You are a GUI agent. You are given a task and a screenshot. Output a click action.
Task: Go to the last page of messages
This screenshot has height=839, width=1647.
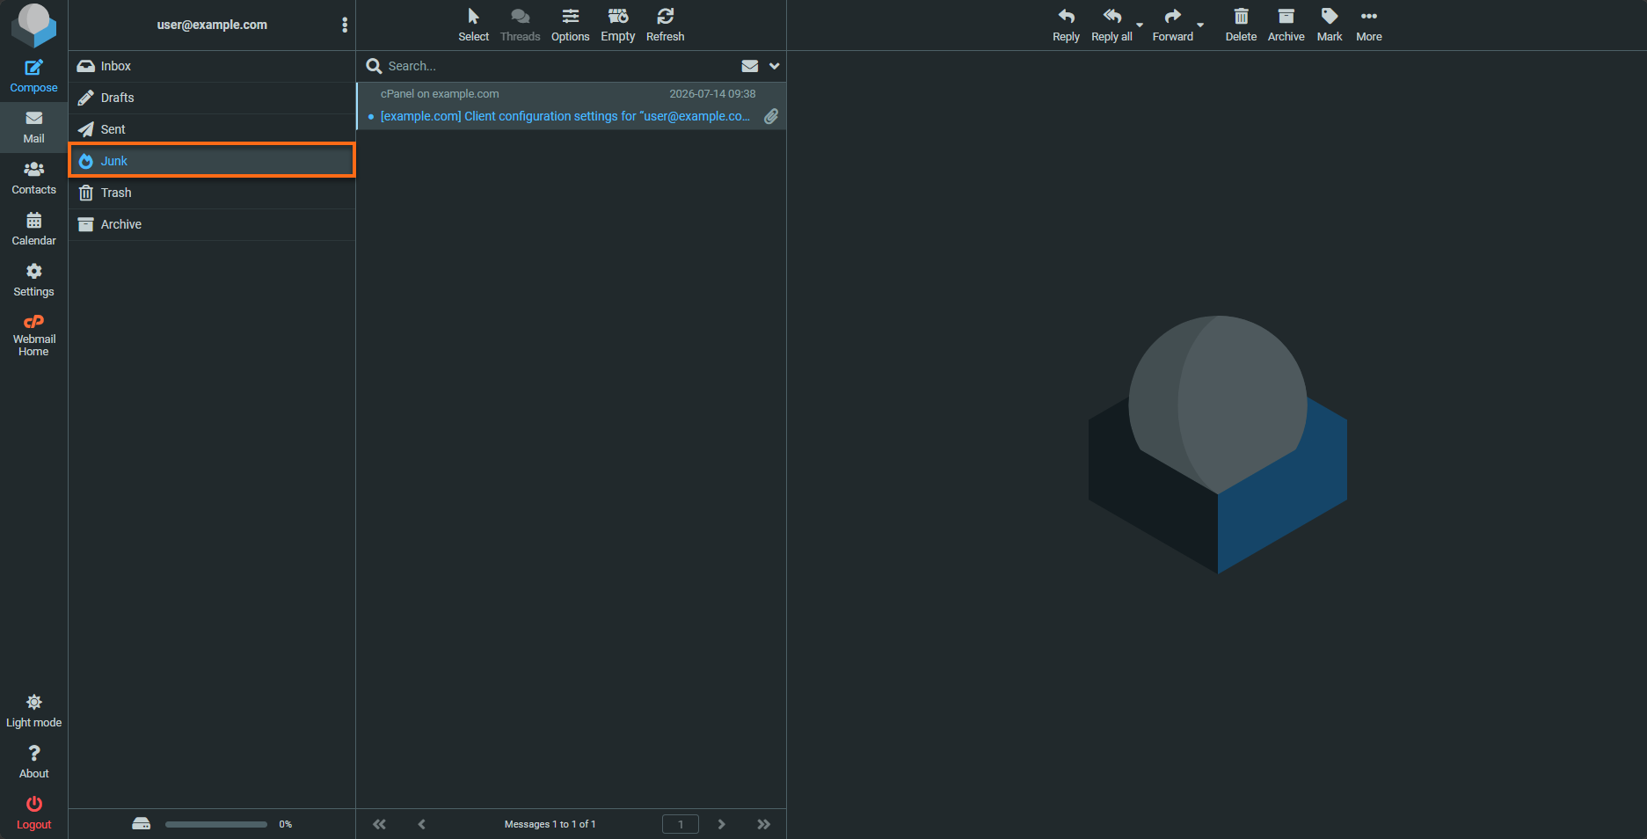click(763, 824)
